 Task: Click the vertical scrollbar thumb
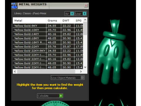coord(85,28)
